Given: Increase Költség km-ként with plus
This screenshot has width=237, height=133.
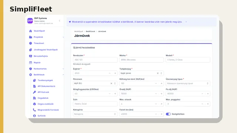Looking at the screenshot, I should [x=161, y=83].
